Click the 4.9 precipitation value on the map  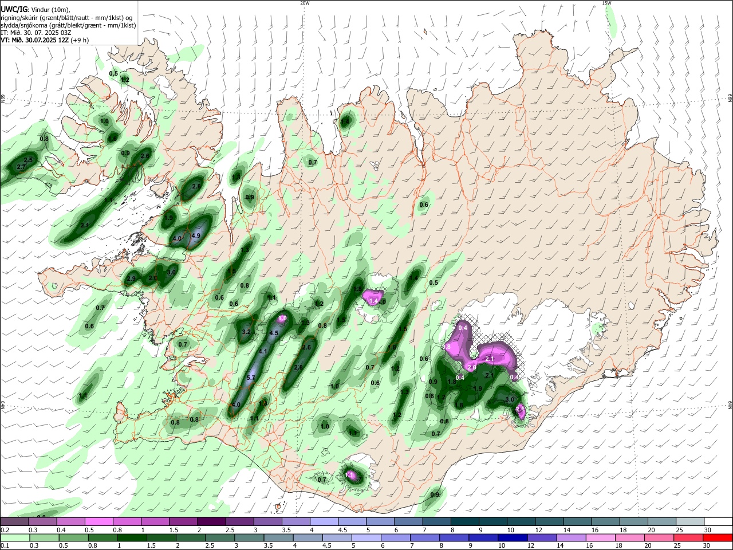point(196,235)
